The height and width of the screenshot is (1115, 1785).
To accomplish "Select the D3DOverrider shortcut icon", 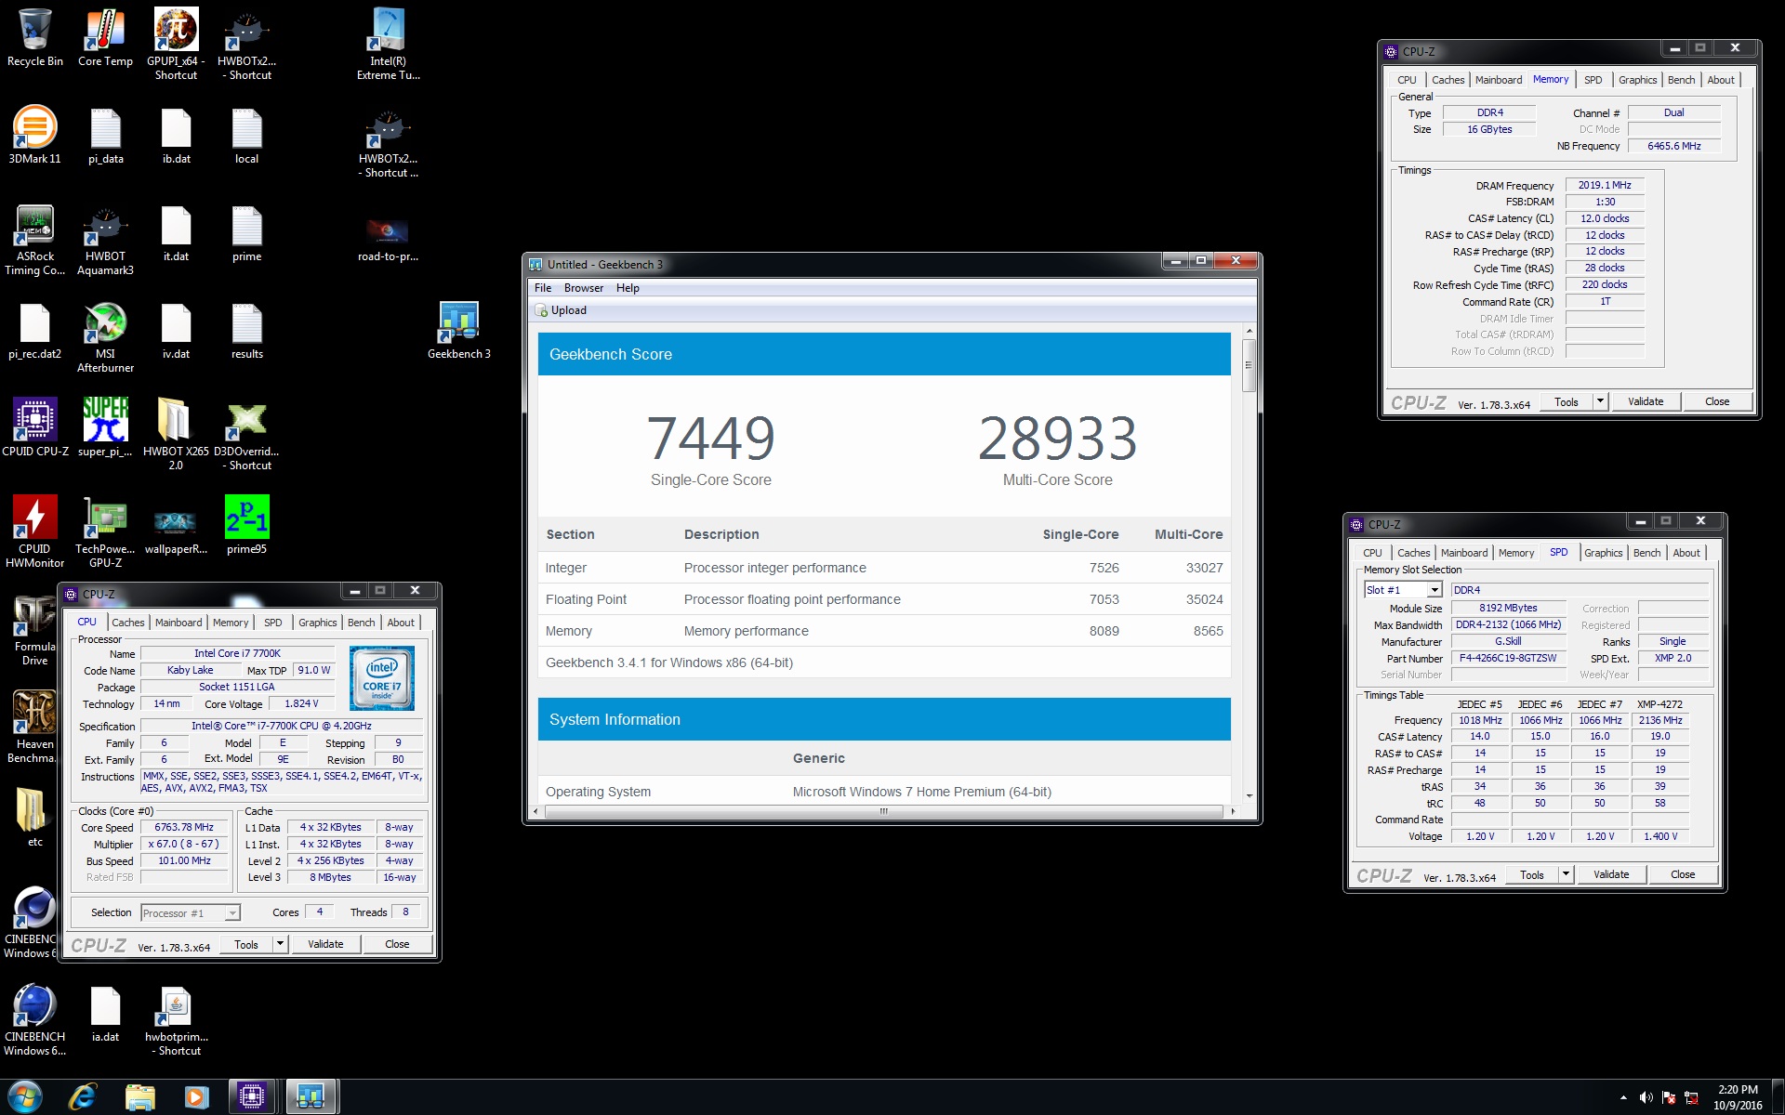I will point(246,434).
